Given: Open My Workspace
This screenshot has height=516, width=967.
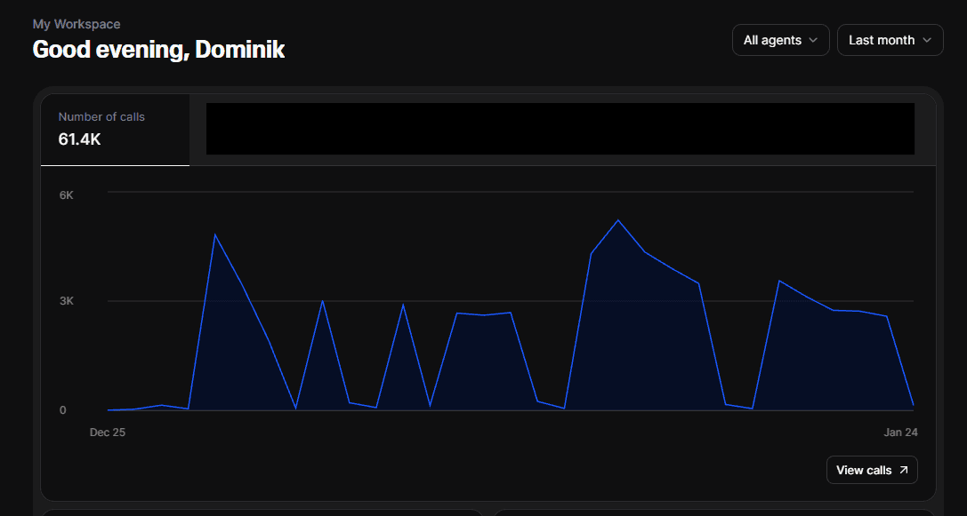Looking at the screenshot, I should tap(77, 24).
